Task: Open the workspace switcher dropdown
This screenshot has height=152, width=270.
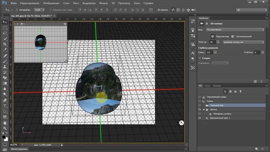Action: 251,10
